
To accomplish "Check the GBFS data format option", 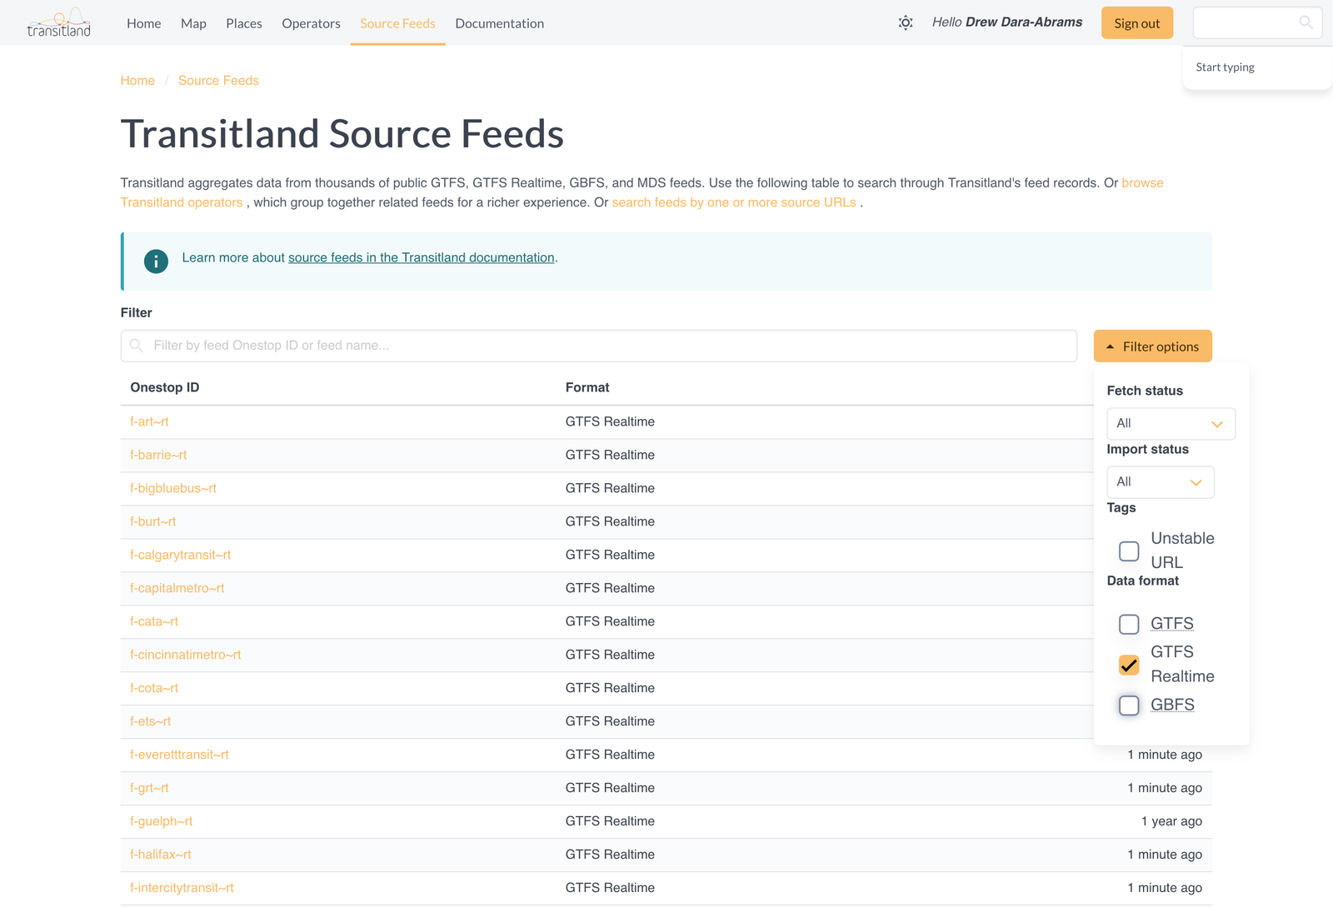I will click(x=1129, y=705).
